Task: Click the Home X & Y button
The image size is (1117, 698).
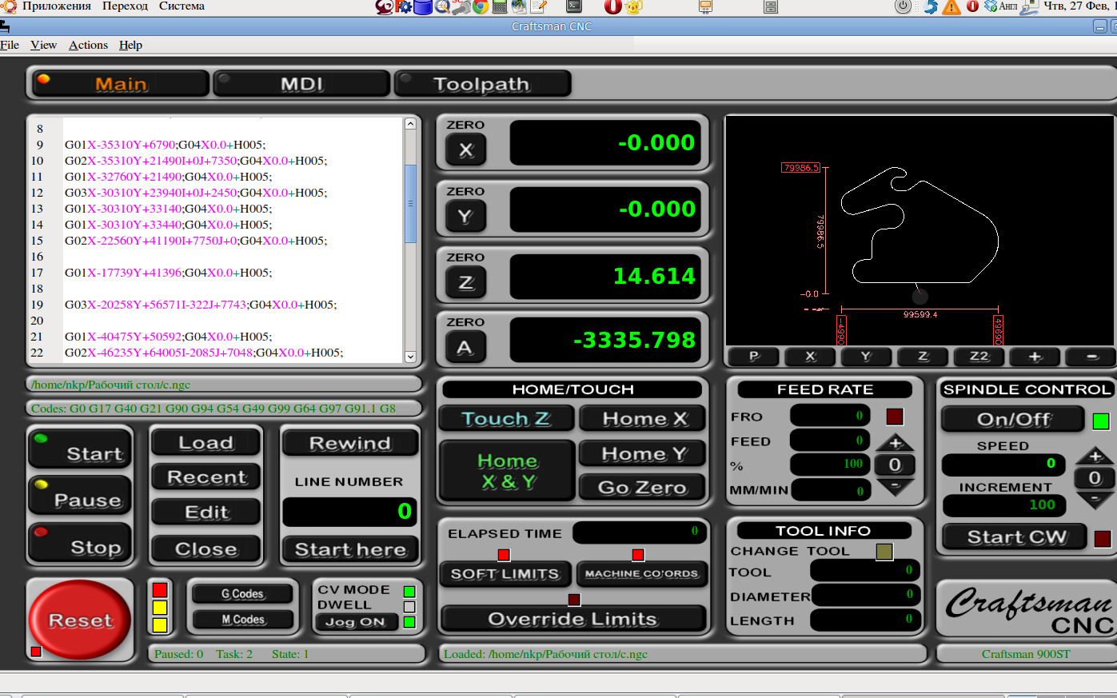Action: pyautogui.click(x=508, y=471)
